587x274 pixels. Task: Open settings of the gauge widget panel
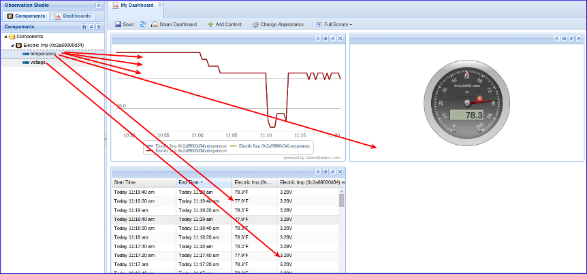tap(564, 38)
